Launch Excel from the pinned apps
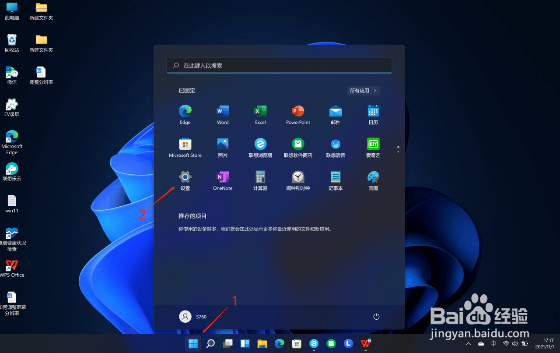The image size is (560, 353). pos(260,115)
